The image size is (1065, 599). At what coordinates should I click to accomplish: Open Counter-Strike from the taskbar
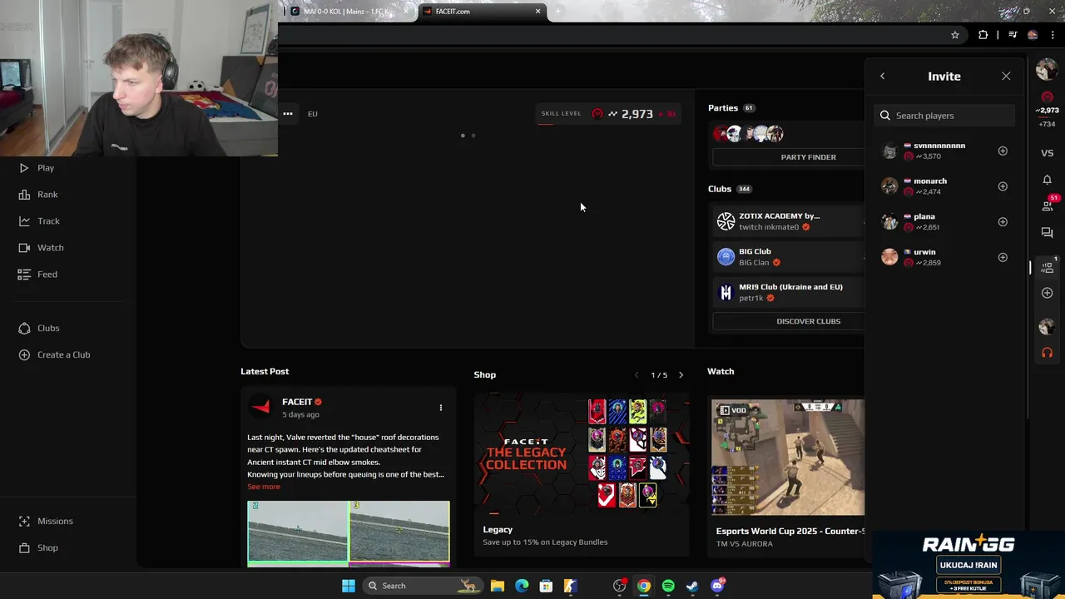point(570,586)
